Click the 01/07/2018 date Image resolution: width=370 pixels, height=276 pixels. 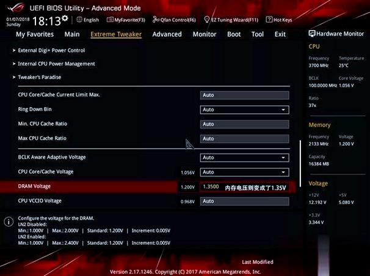18,19
